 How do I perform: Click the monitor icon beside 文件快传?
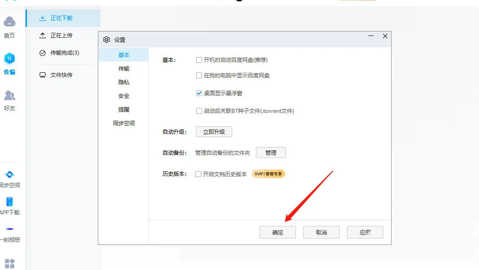click(42, 75)
